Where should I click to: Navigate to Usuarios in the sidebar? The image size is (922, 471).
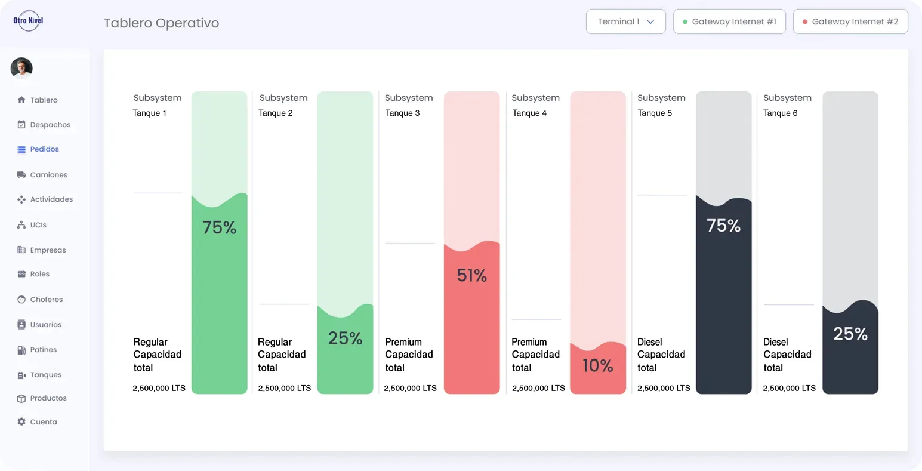45,325
